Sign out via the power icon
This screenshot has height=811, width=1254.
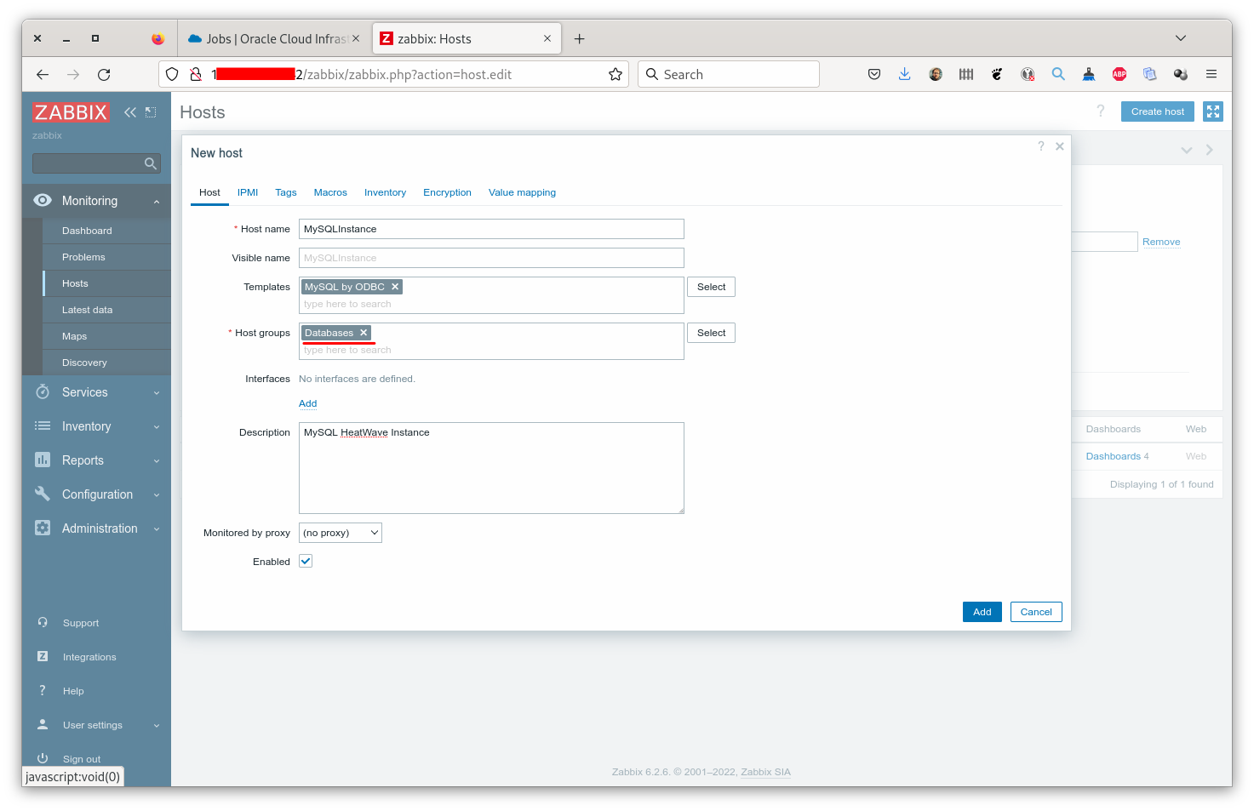(x=43, y=757)
